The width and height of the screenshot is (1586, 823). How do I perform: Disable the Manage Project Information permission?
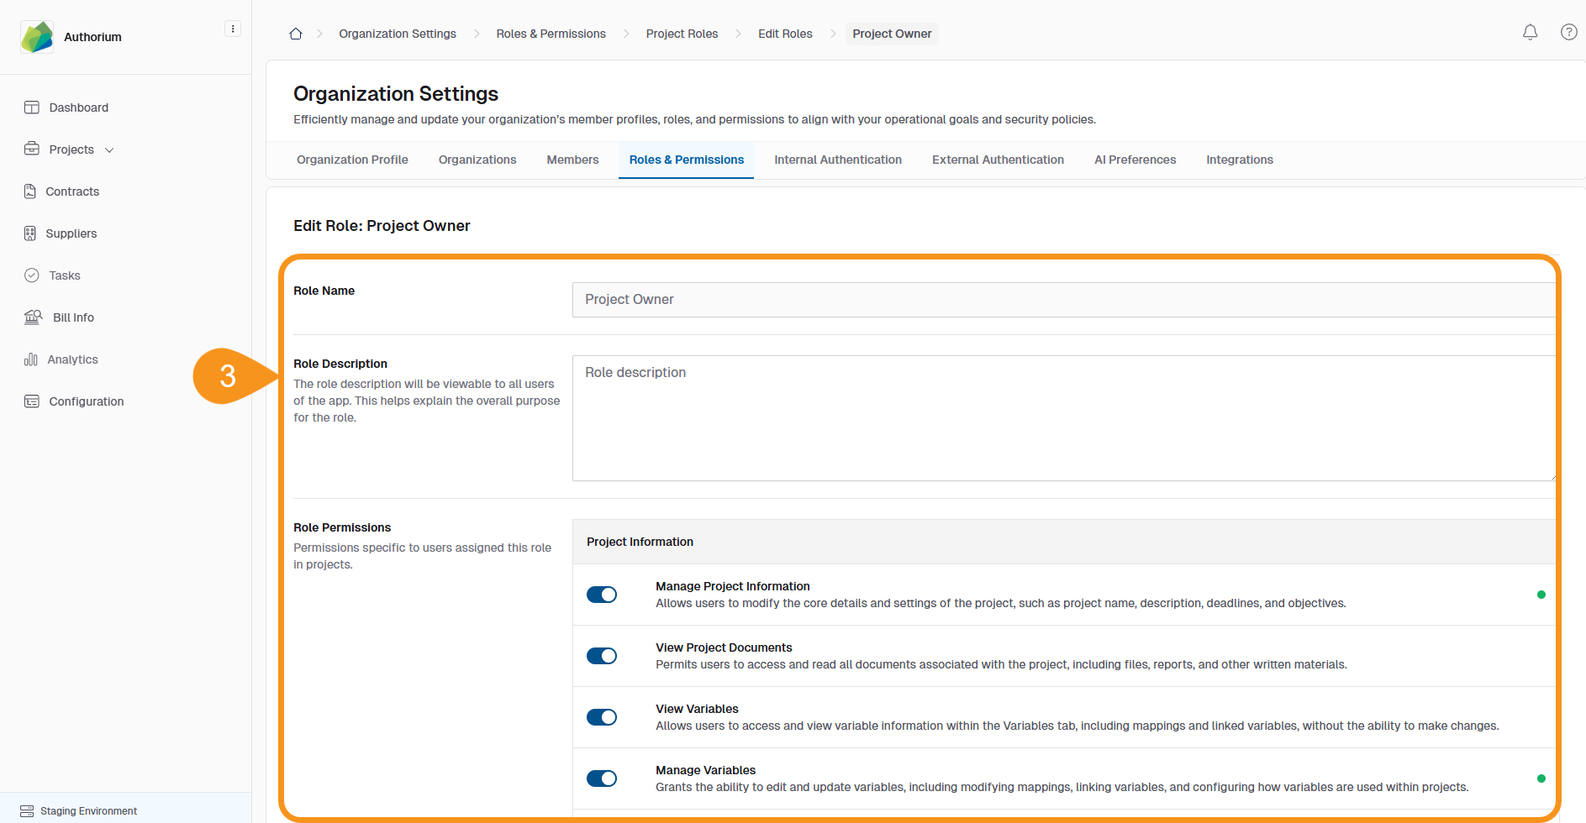602,595
